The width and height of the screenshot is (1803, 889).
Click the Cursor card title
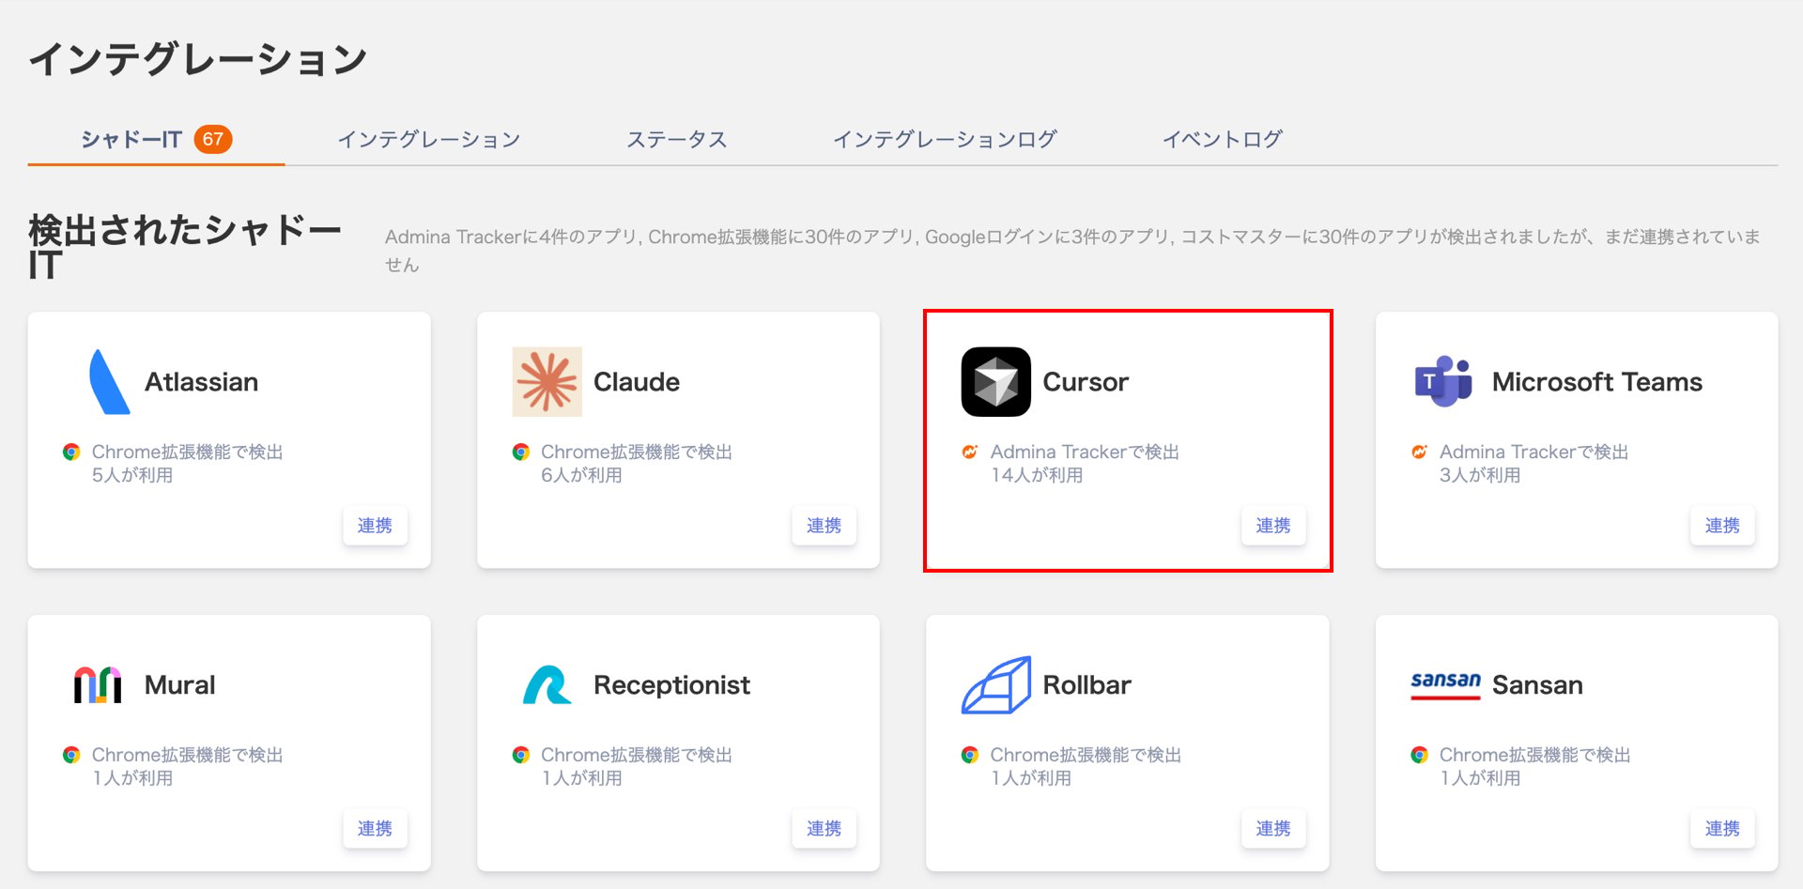(x=1086, y=382)
